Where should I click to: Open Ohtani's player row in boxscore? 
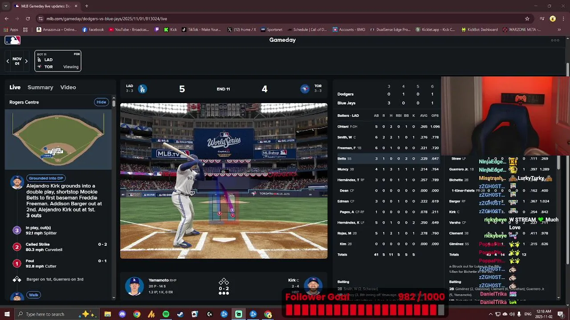pyautogui.click(x=388, y=127)
